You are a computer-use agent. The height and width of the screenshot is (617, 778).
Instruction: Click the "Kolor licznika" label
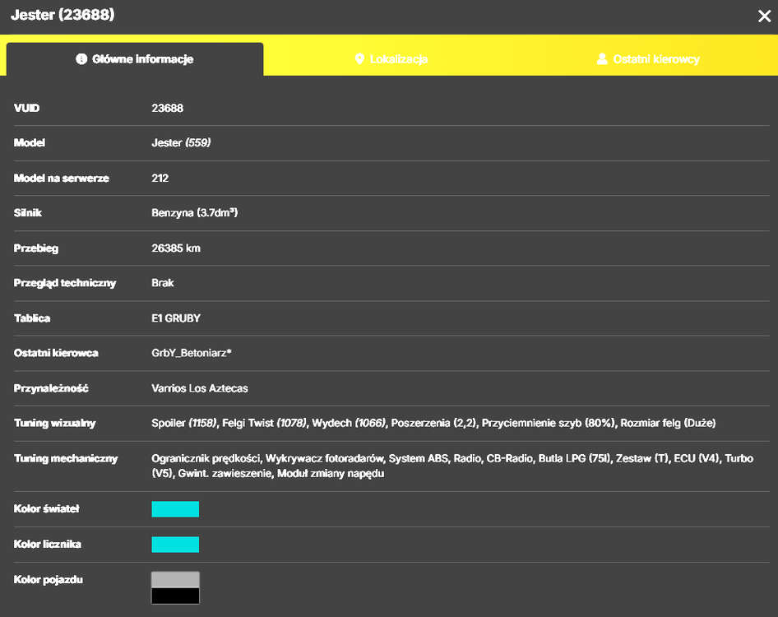48,544
